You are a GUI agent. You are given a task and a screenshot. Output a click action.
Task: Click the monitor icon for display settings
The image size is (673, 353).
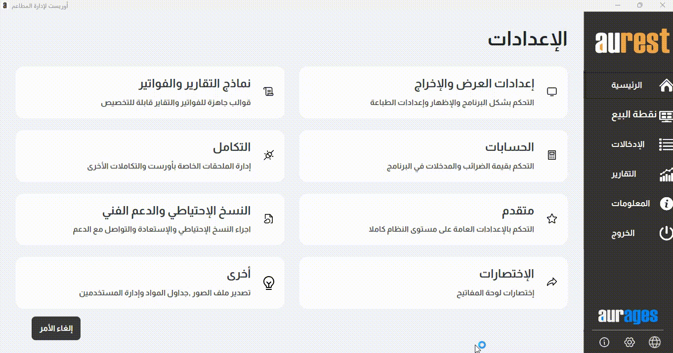(552, 92)
